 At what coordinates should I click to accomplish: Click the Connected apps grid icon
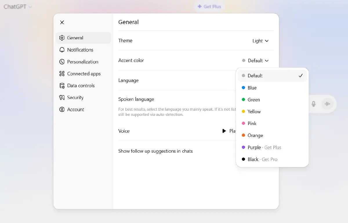pos(62,74)
